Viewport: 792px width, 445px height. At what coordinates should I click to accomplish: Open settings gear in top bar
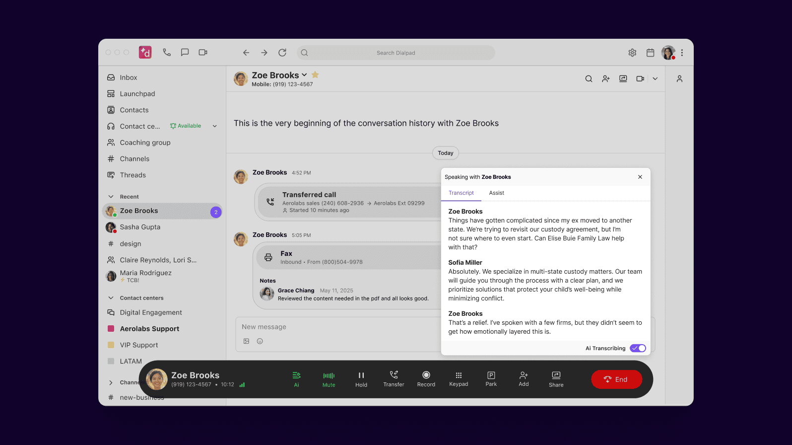click(x=632, y=53)
